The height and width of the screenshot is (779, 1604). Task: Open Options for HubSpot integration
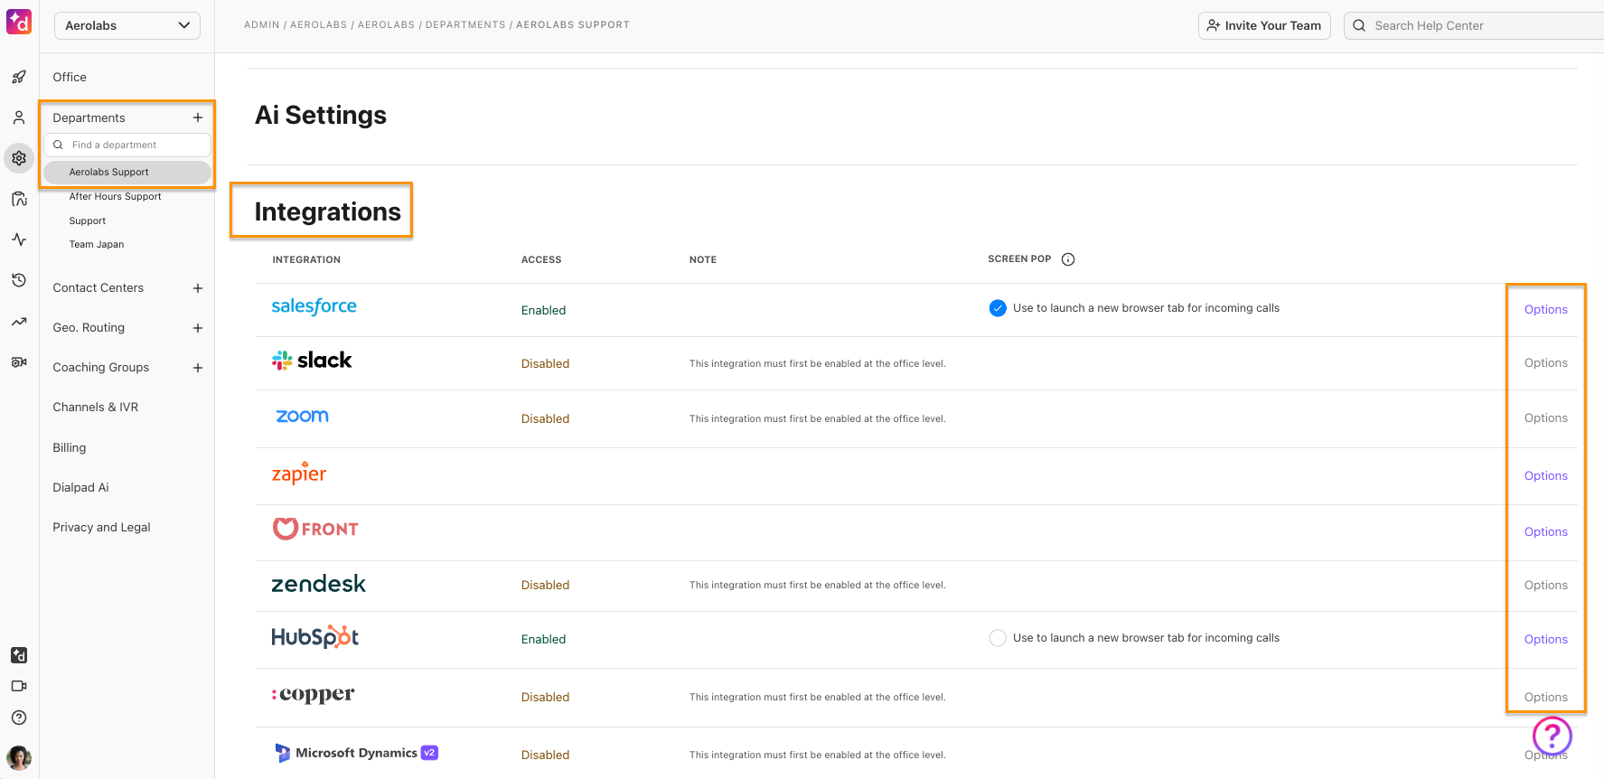[x=1545, y=639]
